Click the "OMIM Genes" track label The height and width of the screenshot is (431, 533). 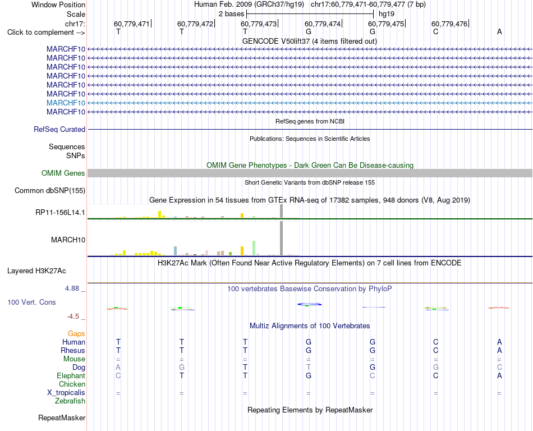[63, 173]
